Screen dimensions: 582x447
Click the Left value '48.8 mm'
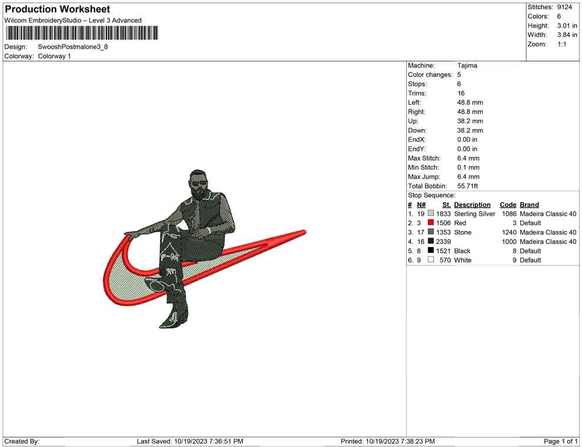click(470, 103)
